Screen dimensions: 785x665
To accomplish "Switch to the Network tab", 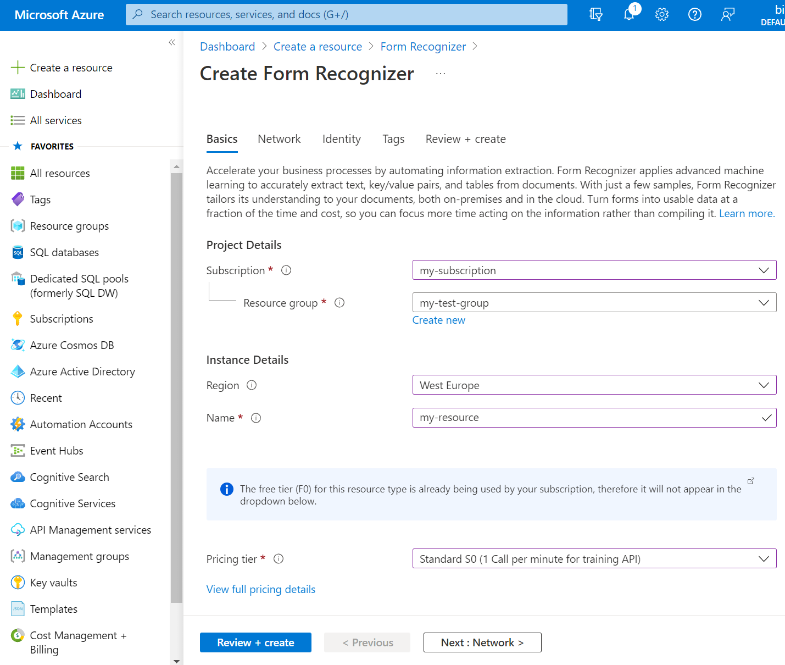I will [x=279, y=139].
